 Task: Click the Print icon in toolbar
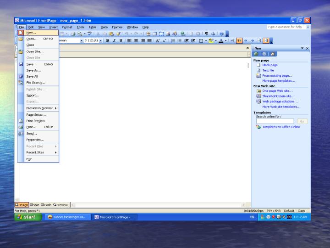73,34
